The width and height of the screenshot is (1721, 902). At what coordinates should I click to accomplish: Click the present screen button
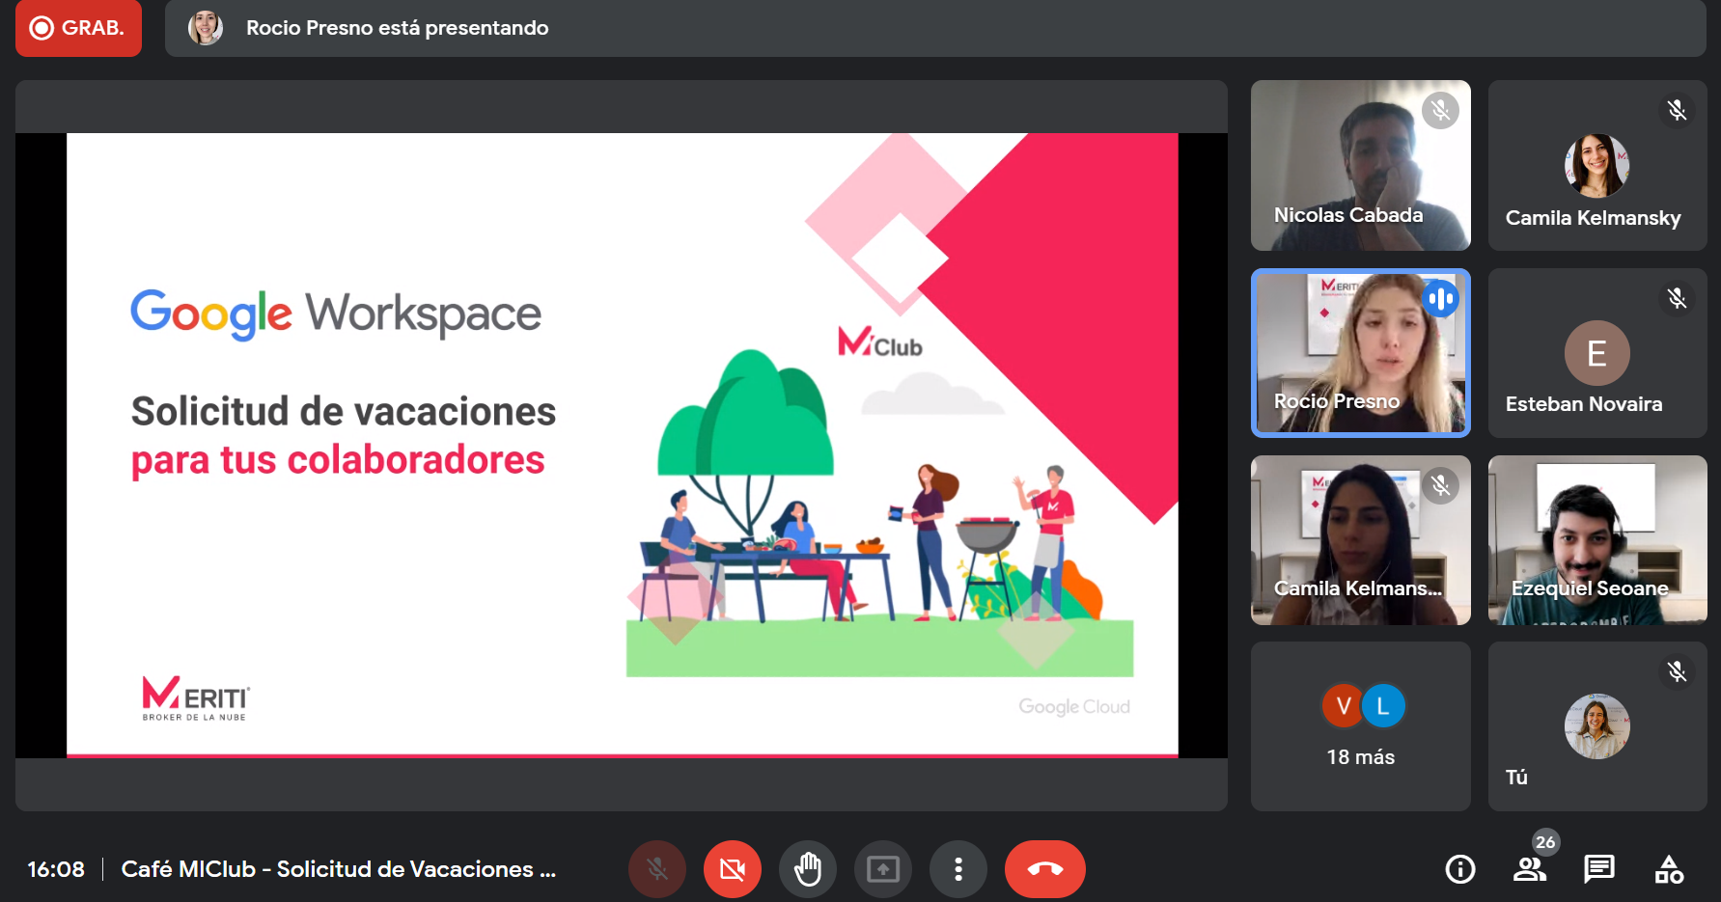(883, 869)
